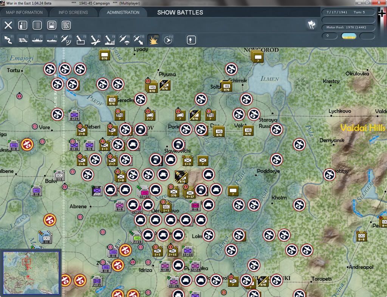This screenshot has height=297, width=387.
Task: Select the green HQ counter marked 7=14
Action: click(137, 238)
